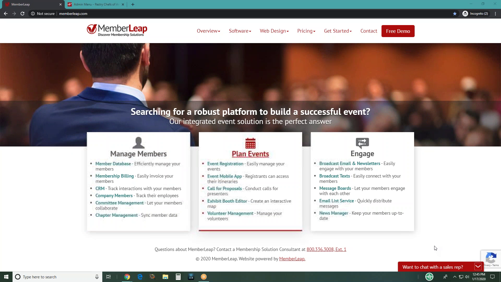Click the Manage Members person icon
Screen dimensions: 501x282
tap(138, 143)
